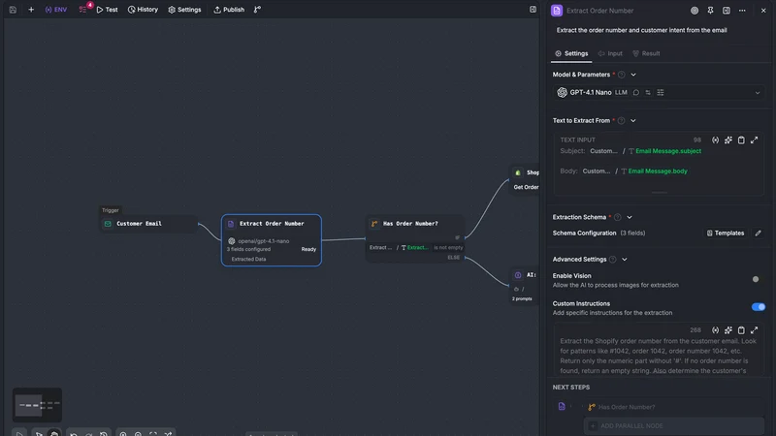Collapse the Advanced Settings section

coord(625,260)
